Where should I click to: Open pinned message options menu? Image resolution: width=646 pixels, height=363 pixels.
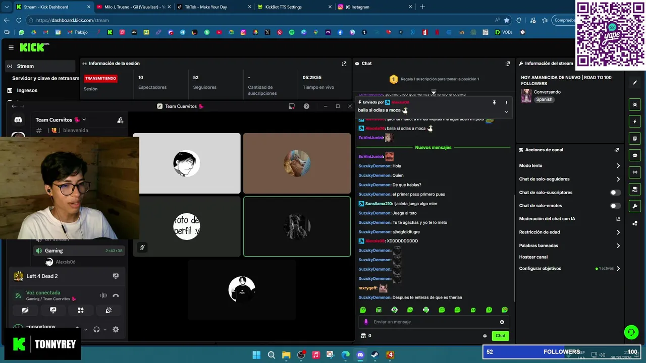tap(506, 102)
